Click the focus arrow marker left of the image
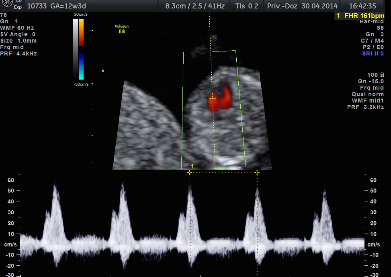391x277 pixels. 104,71
